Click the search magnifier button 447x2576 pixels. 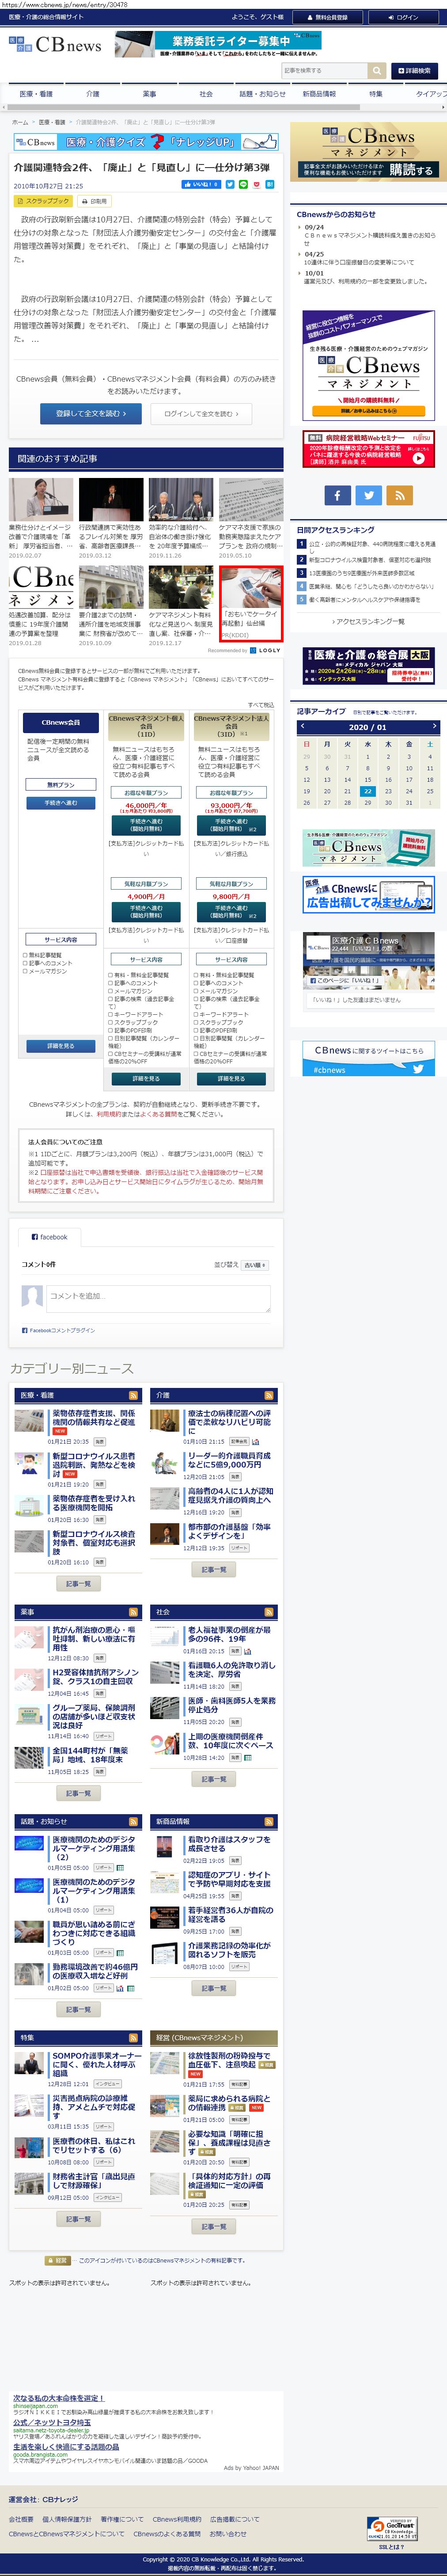[377, 71]
